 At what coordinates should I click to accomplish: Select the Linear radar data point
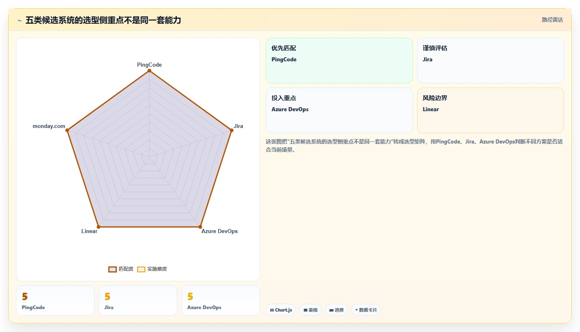99,227
